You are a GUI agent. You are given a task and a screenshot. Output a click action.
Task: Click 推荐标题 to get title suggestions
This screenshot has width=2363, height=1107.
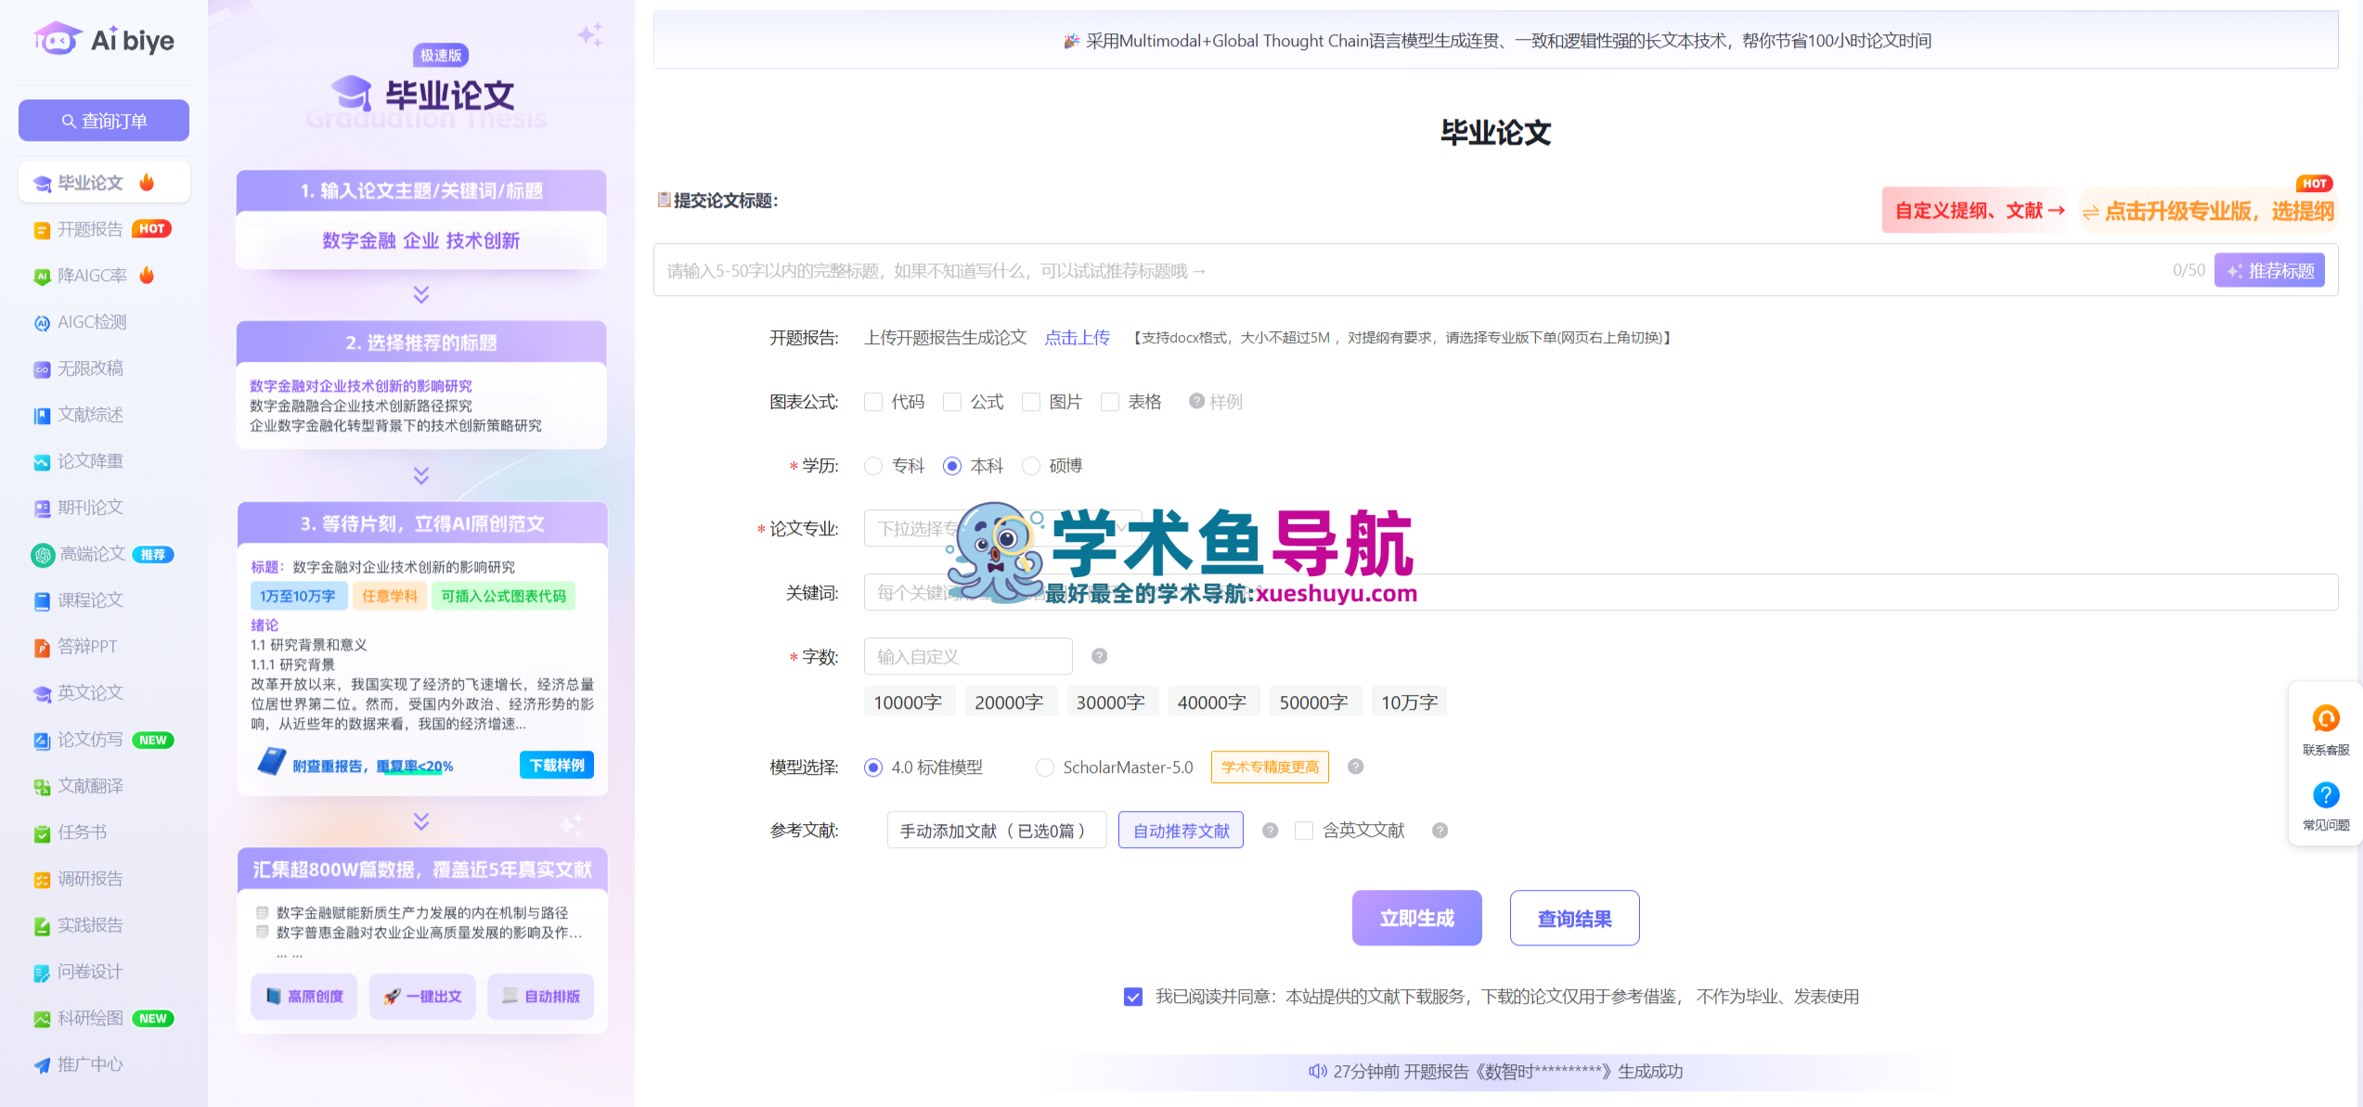pyautogui.click(x=2270, y=270)
